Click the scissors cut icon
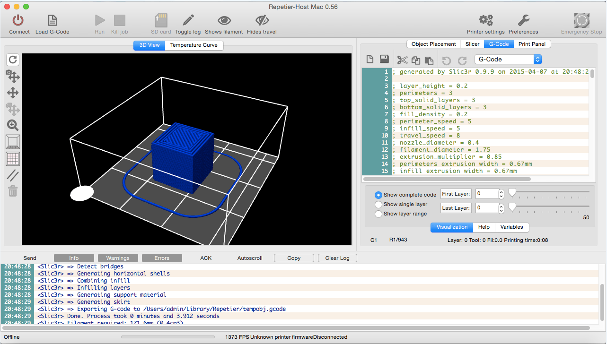The image size is (607, 344). point(402,60)
